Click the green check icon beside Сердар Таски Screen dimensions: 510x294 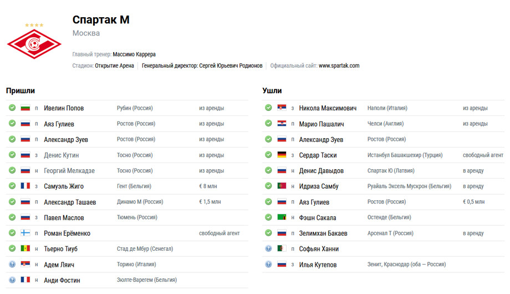coord(268,155)
